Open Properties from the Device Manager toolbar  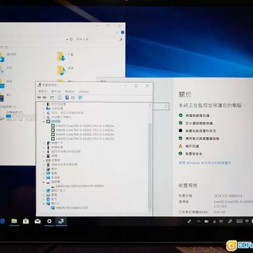59,98
